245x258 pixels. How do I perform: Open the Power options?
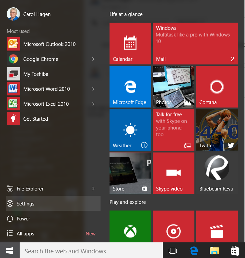(53, 218)
